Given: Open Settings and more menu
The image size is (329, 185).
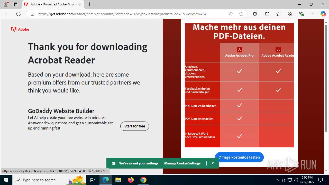Looking at the screenshot, I should (313, 14).
